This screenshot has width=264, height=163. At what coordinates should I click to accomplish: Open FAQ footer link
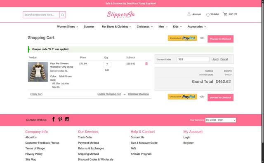point(133,148)
